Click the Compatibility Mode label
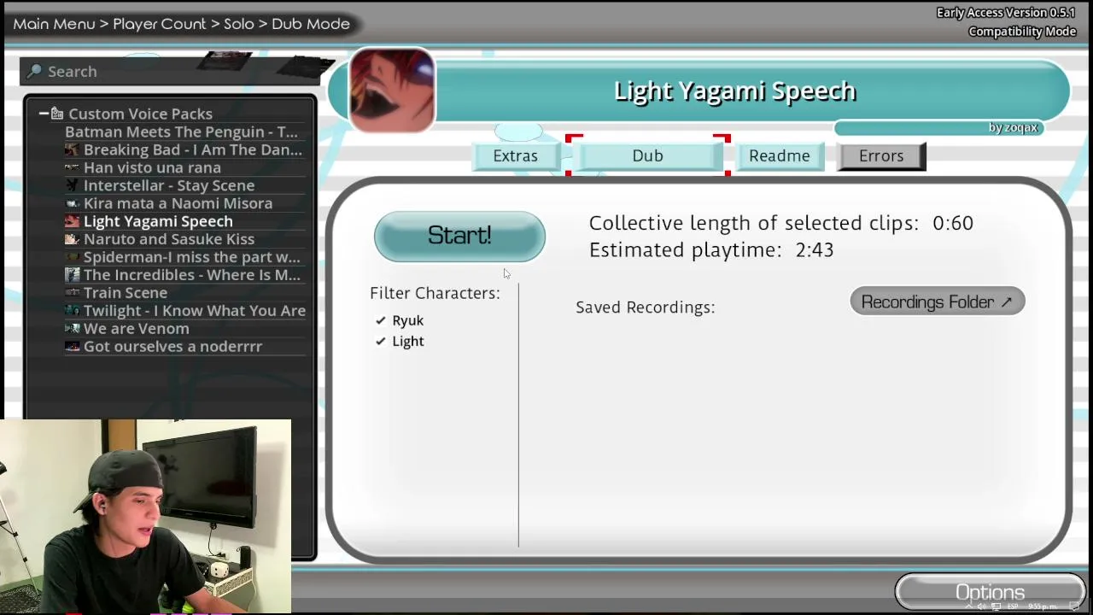 1022,32
